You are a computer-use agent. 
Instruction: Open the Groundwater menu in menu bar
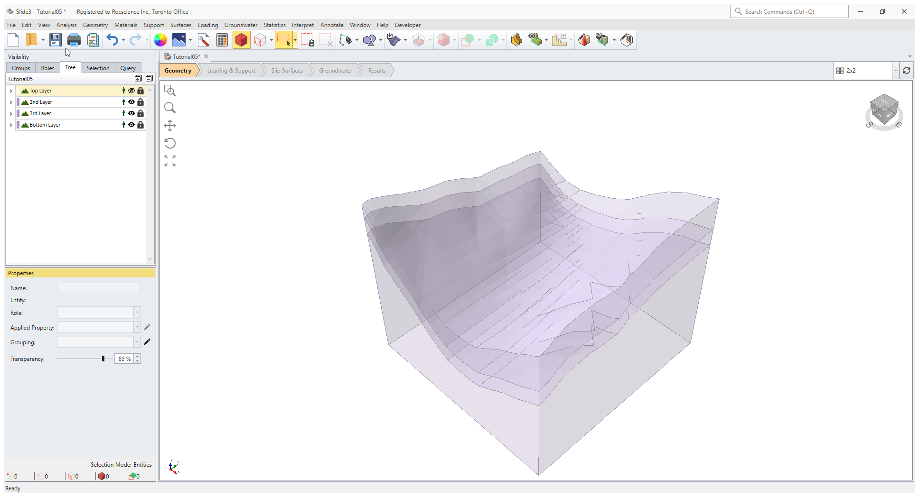point(241,25)
